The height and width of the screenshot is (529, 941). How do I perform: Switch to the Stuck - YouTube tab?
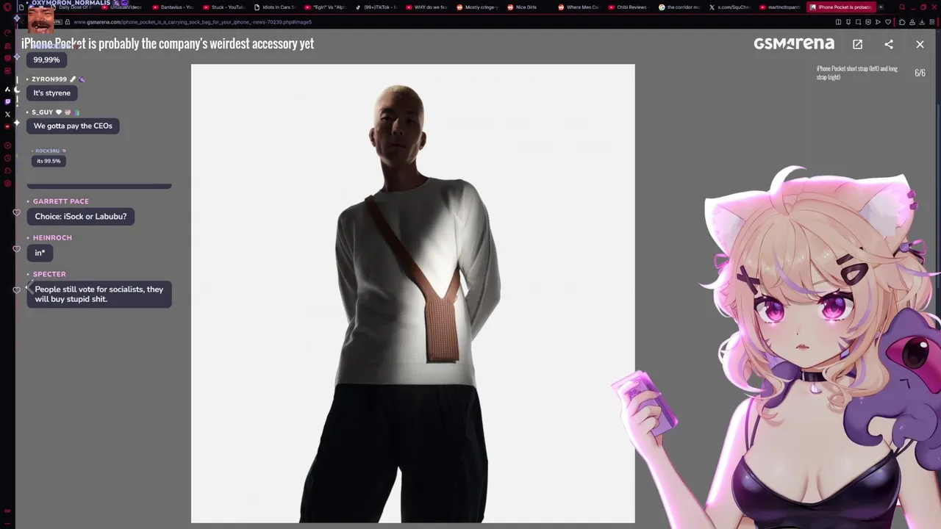[224, 7]
